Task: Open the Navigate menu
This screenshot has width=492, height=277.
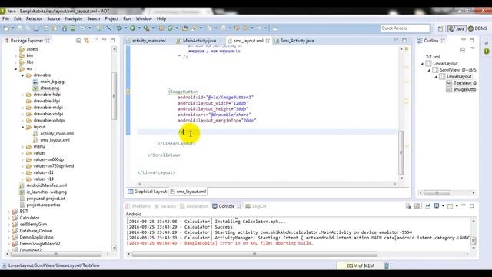Action: click(74, 18)
